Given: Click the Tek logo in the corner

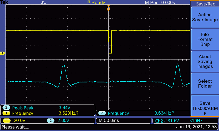Looking at the screenshot, I should (x=4, y=2).
